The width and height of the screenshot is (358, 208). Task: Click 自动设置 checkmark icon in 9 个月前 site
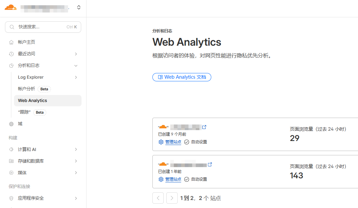click(x=187, y=142)
